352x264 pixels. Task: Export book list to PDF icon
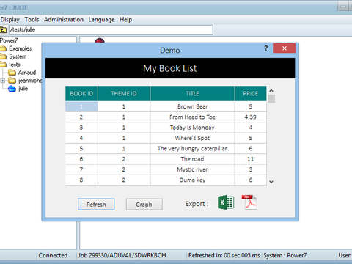click(x=249, y=202)
